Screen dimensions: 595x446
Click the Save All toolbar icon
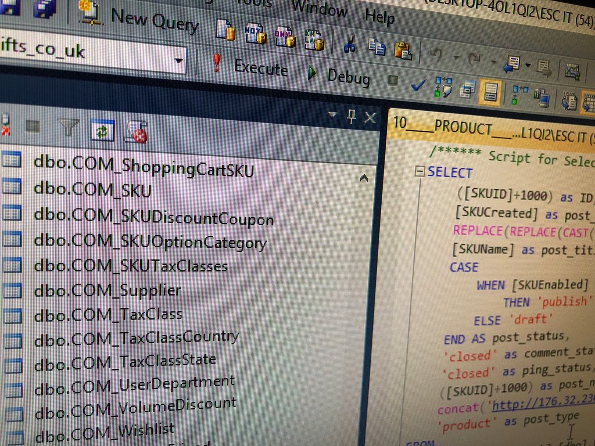tap(44, 8)
